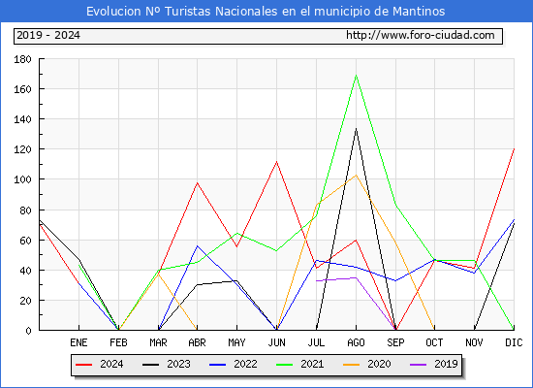Click the black 2023 peak at AGO
This screenshot has height=388, width=533.
[356, 129]
